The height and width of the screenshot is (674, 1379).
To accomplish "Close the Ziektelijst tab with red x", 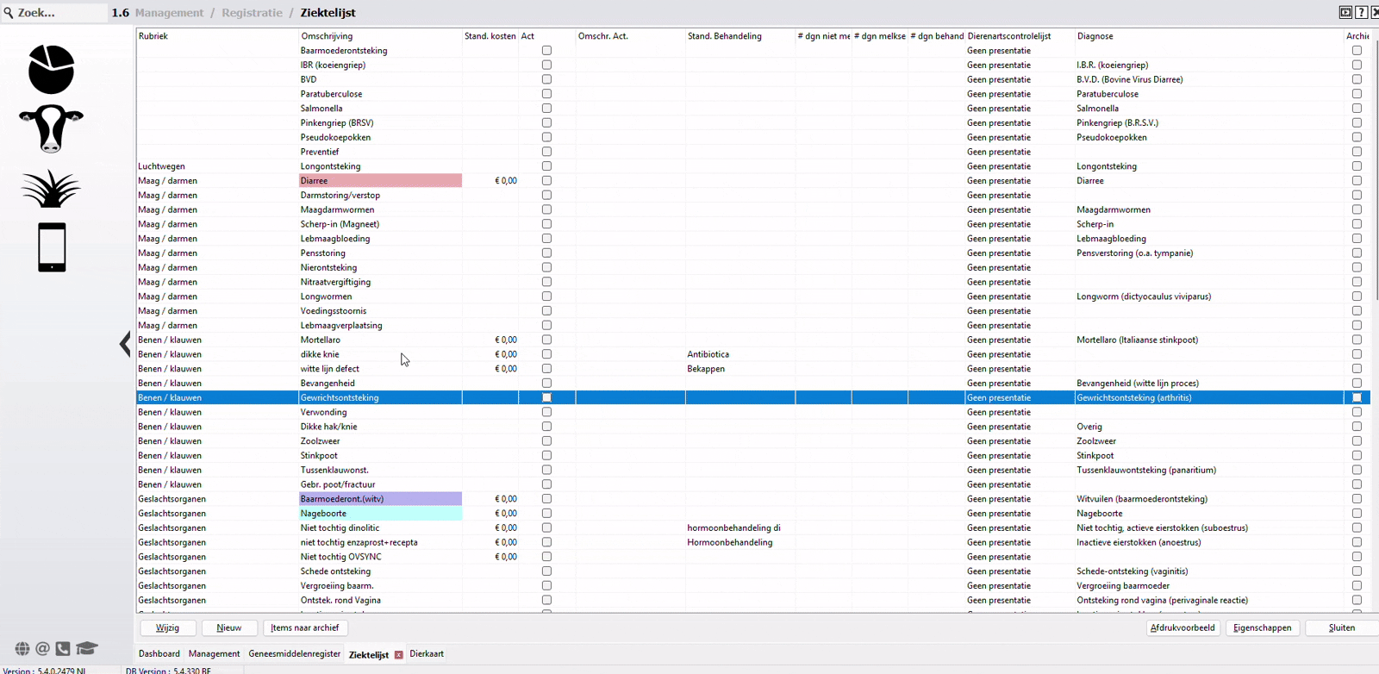I will pos(399,655).
